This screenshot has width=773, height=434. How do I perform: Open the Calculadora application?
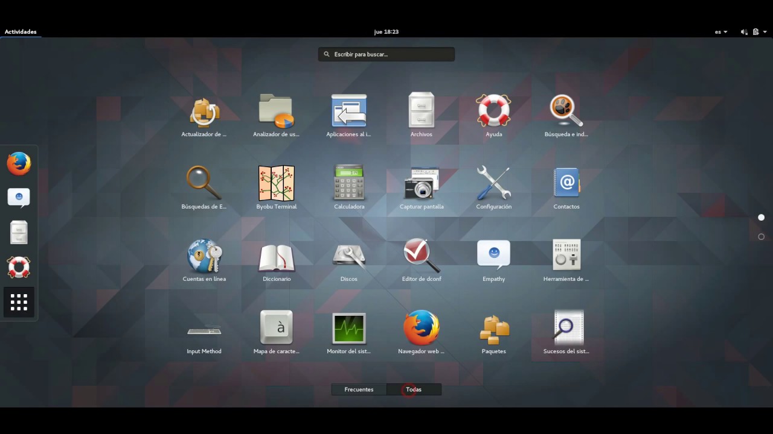tap(349, 183)
